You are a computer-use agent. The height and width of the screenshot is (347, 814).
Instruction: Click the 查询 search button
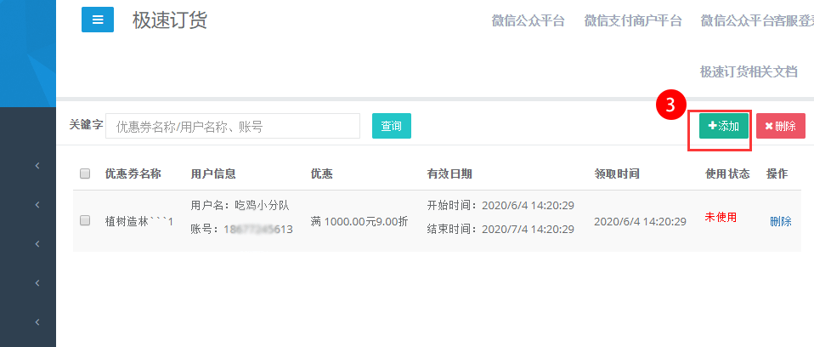(392, 126)
